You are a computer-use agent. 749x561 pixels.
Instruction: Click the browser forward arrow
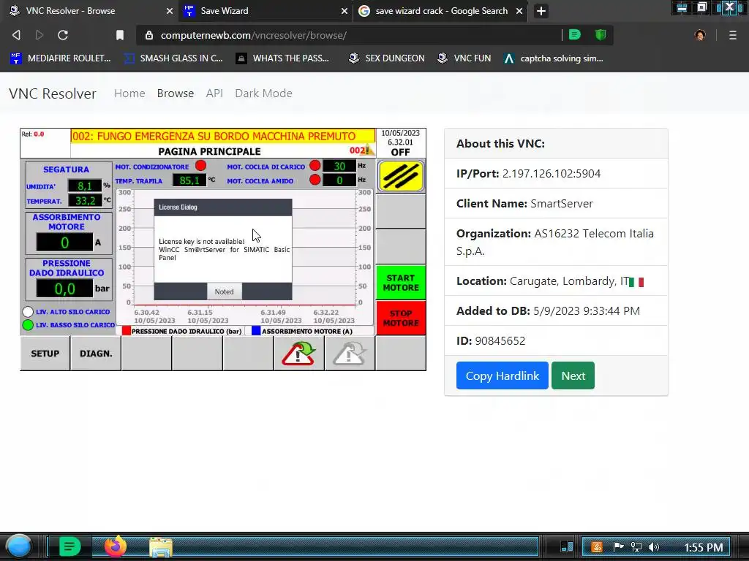click(x=39, y=35)
